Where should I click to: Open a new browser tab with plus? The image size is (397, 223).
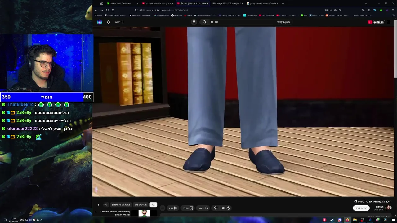click(x=283, y=3)
